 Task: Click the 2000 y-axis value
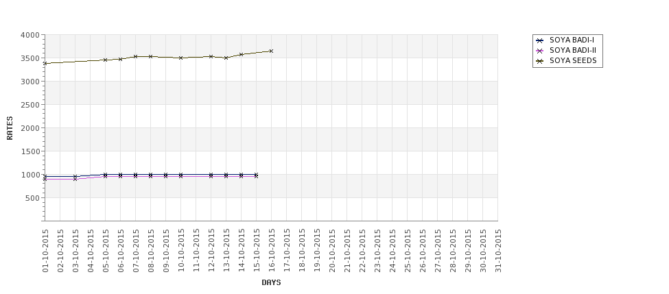30,128
